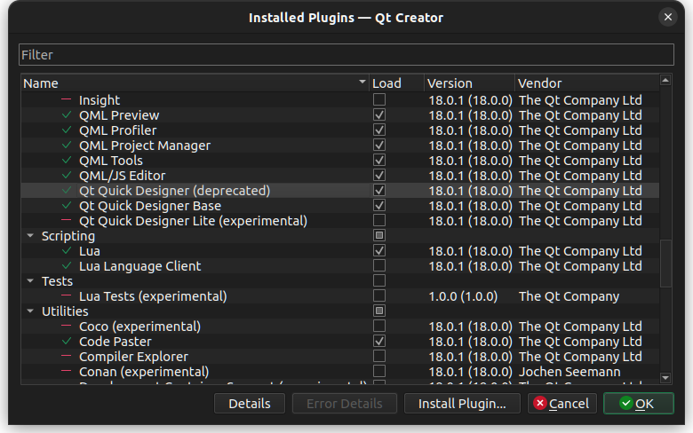Toggle the QML/JS Editor load checkbox
Screen dimensions: 693x433
[379, 175]
